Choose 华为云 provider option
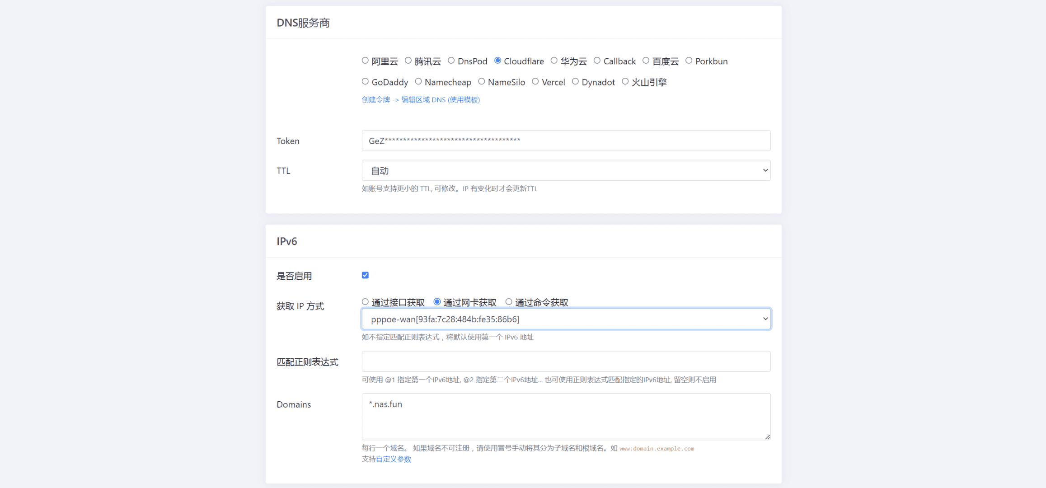The width and height of the screenshot is (1046, 488). [554, 61]
